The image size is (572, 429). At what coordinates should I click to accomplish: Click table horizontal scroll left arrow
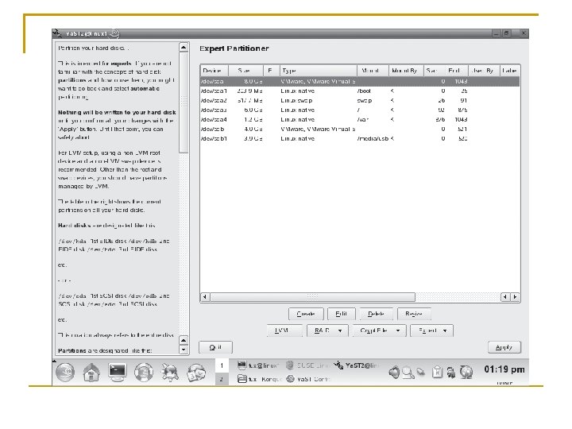tap(205, 297)
